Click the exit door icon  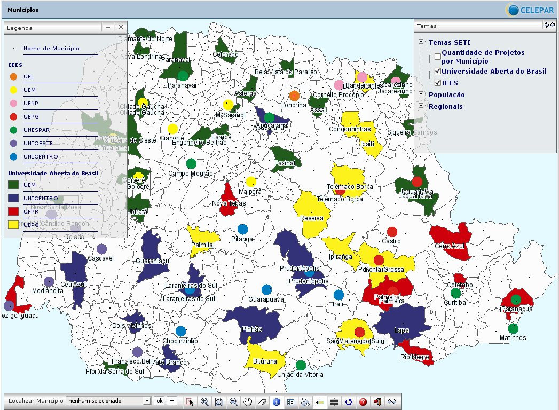378,401
